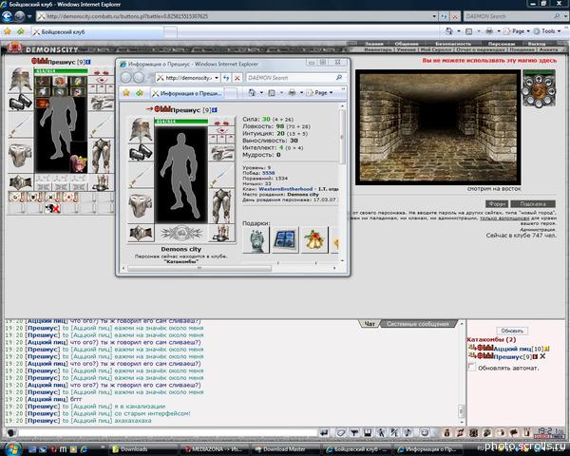Switch to MEDIAZONA taskbar window
This screenshot has height=456, width=570.
click(214, 449)
